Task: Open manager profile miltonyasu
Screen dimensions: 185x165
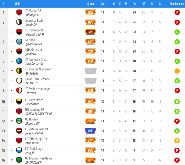Action: coord(32,15)
